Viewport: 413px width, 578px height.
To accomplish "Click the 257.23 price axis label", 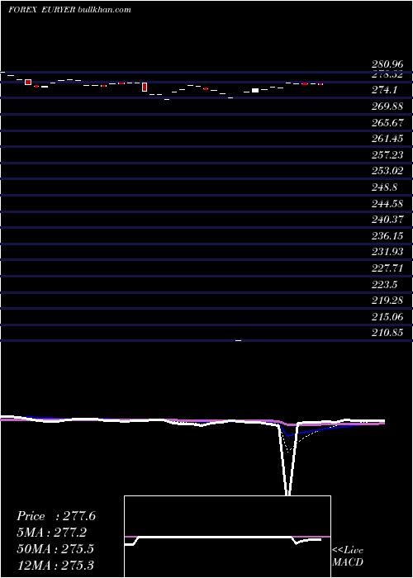I will pos(387,155).
